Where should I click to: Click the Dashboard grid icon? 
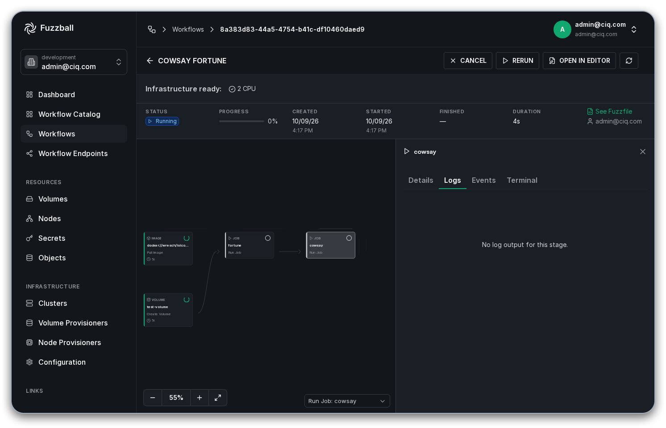pyautogui.click(x=29, y=95)
